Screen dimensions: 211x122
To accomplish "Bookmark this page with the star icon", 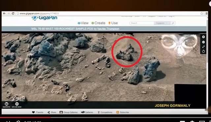I will point(201,14).
